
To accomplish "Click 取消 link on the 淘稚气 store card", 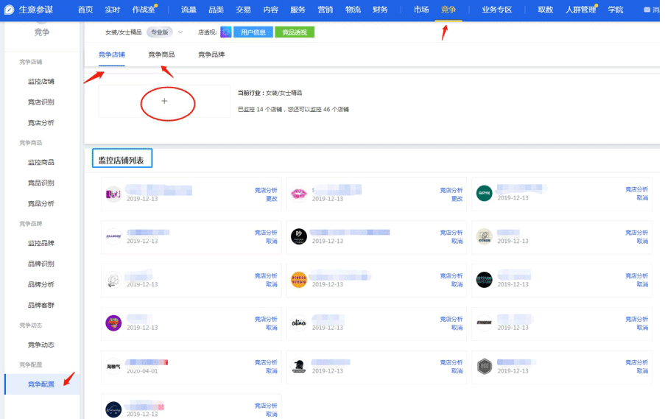I will pyautogui.click(x=271, y=370).
